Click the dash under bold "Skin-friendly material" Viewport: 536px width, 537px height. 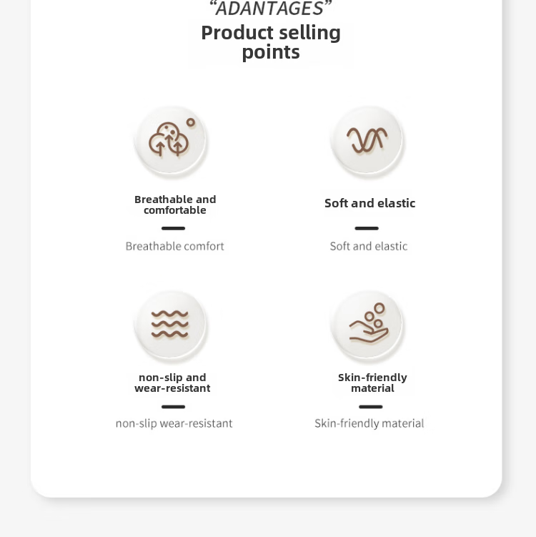click(x=370, y=407)
